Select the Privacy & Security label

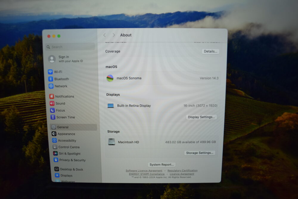coord(72,160)
